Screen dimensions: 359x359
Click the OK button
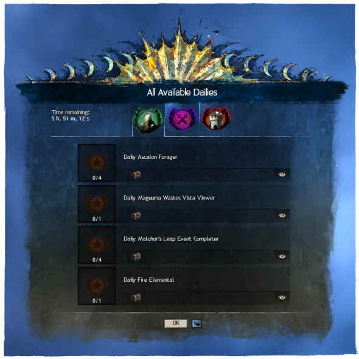pyautogui.click(x=176, y=323)
